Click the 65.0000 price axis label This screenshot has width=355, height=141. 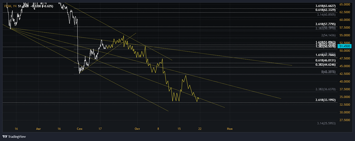(344, 4)
